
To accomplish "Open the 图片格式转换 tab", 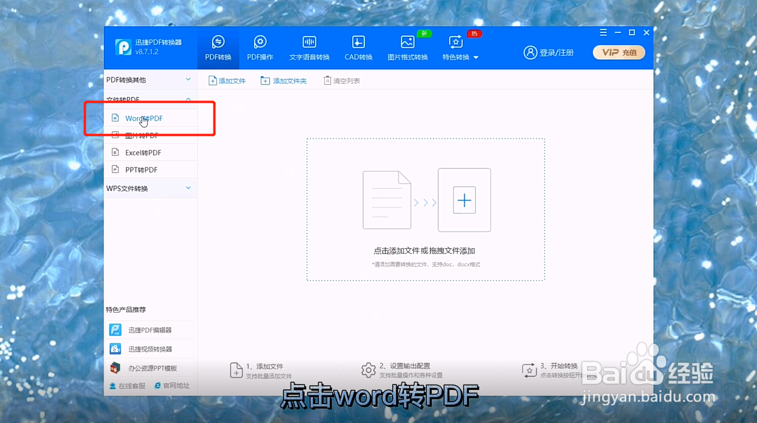I will pos(407,48).
